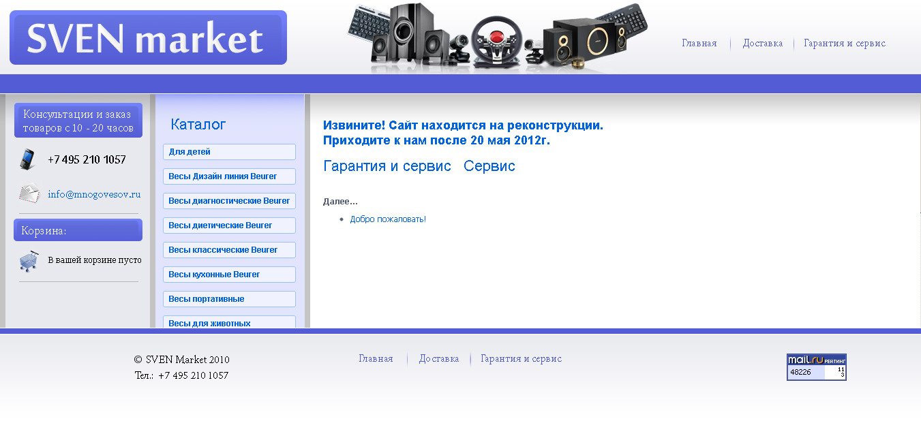Follow the "Добро пожаловать!" link

[x=388, y=219]
